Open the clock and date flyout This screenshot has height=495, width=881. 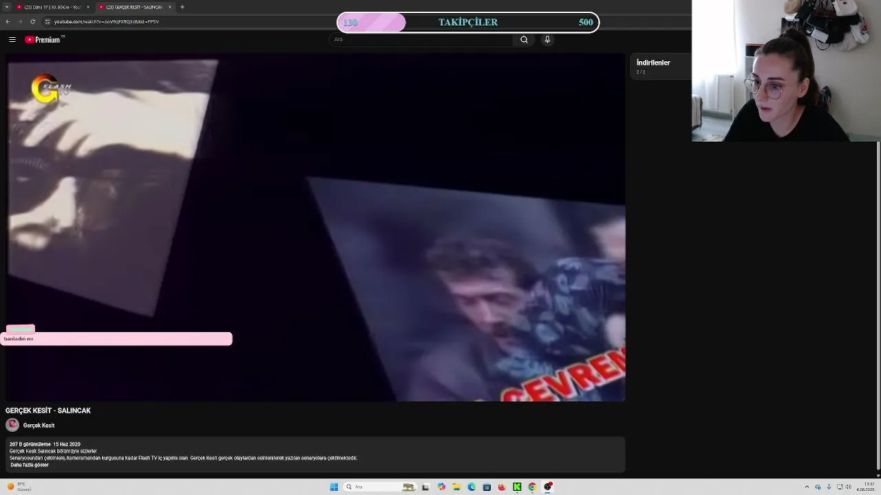point(866,487)
